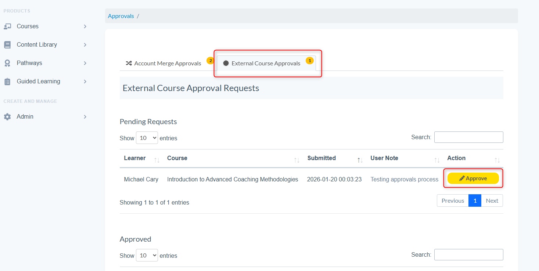
Task: Click the Michael Cary learner cell
Action: pos(141,180)
